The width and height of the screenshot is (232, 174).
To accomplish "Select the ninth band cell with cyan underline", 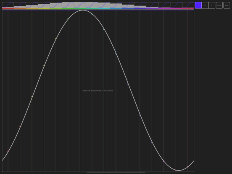I will [104, 5].
